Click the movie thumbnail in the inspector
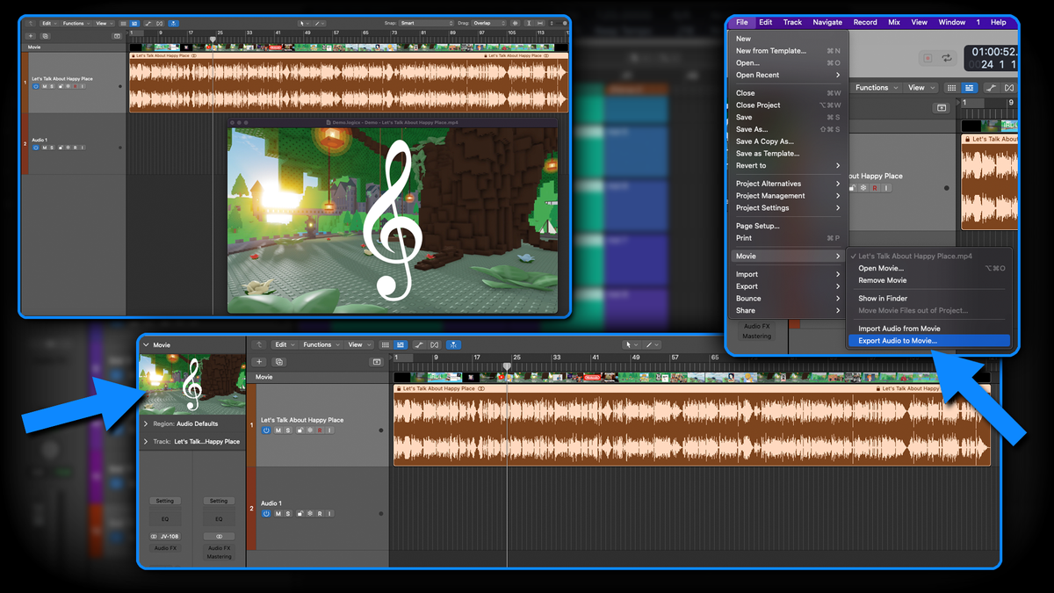 click(191, 384)
